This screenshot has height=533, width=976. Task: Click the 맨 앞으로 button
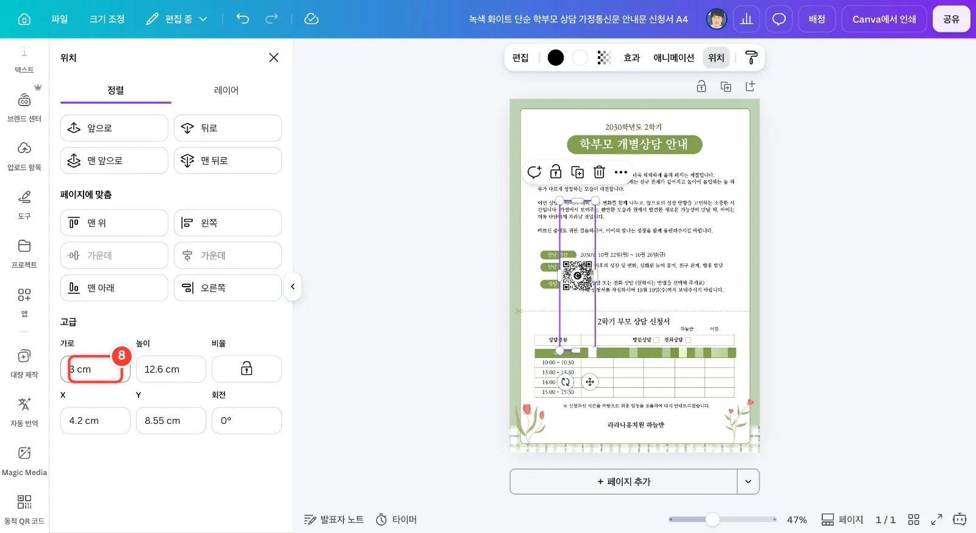pyautogui.click(x=114, y=160)
